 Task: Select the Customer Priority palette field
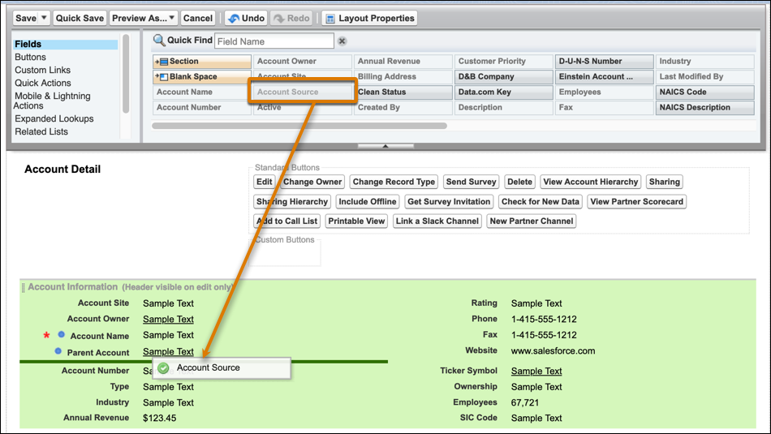coord(503,62)
